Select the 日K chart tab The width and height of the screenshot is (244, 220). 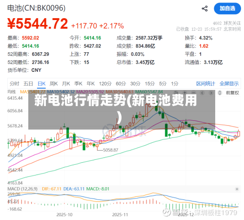pos(41,84)
